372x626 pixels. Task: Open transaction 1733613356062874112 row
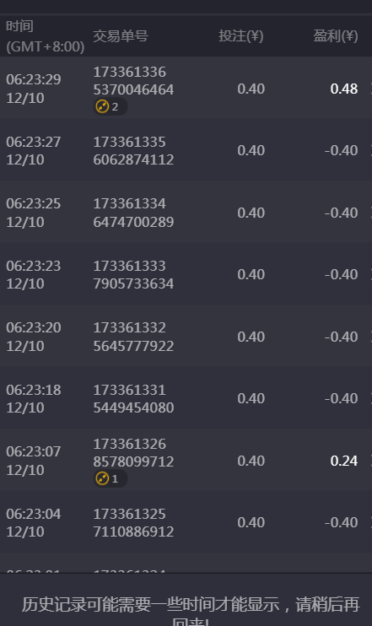(186, 150)
